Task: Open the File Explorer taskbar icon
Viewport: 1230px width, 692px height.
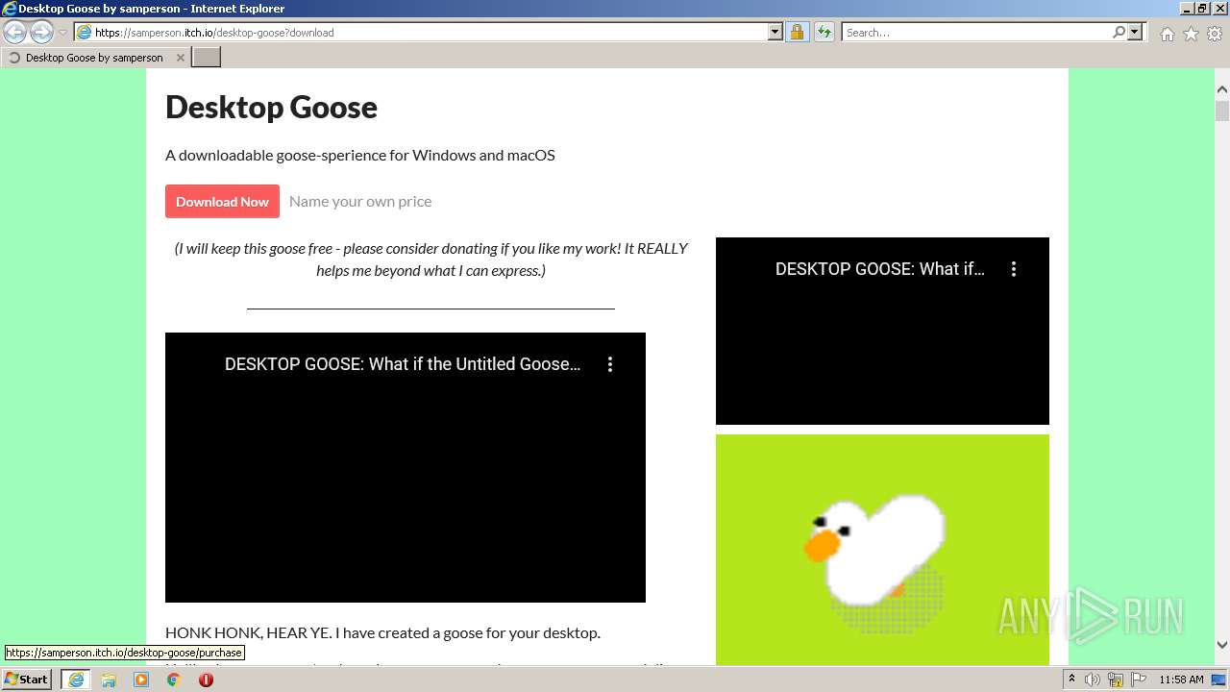Action: point(109,680)
